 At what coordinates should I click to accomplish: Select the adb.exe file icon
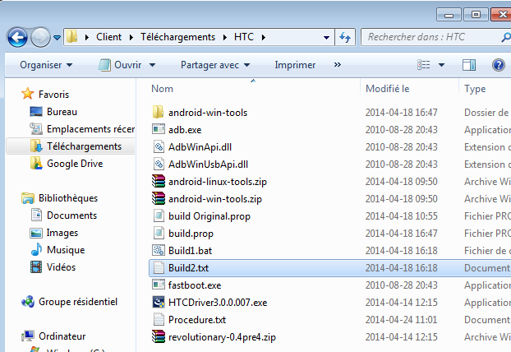(159, 129)
